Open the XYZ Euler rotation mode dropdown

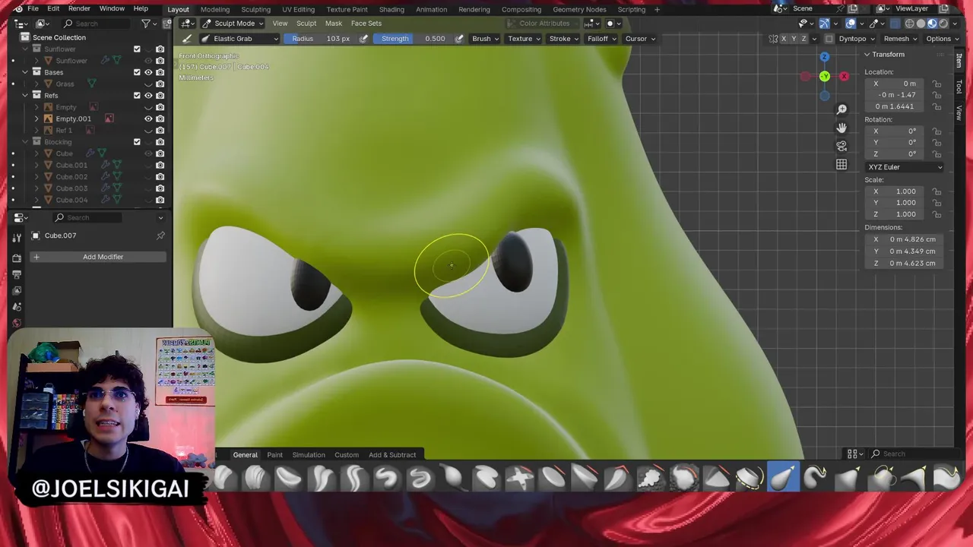click(905, 167)
